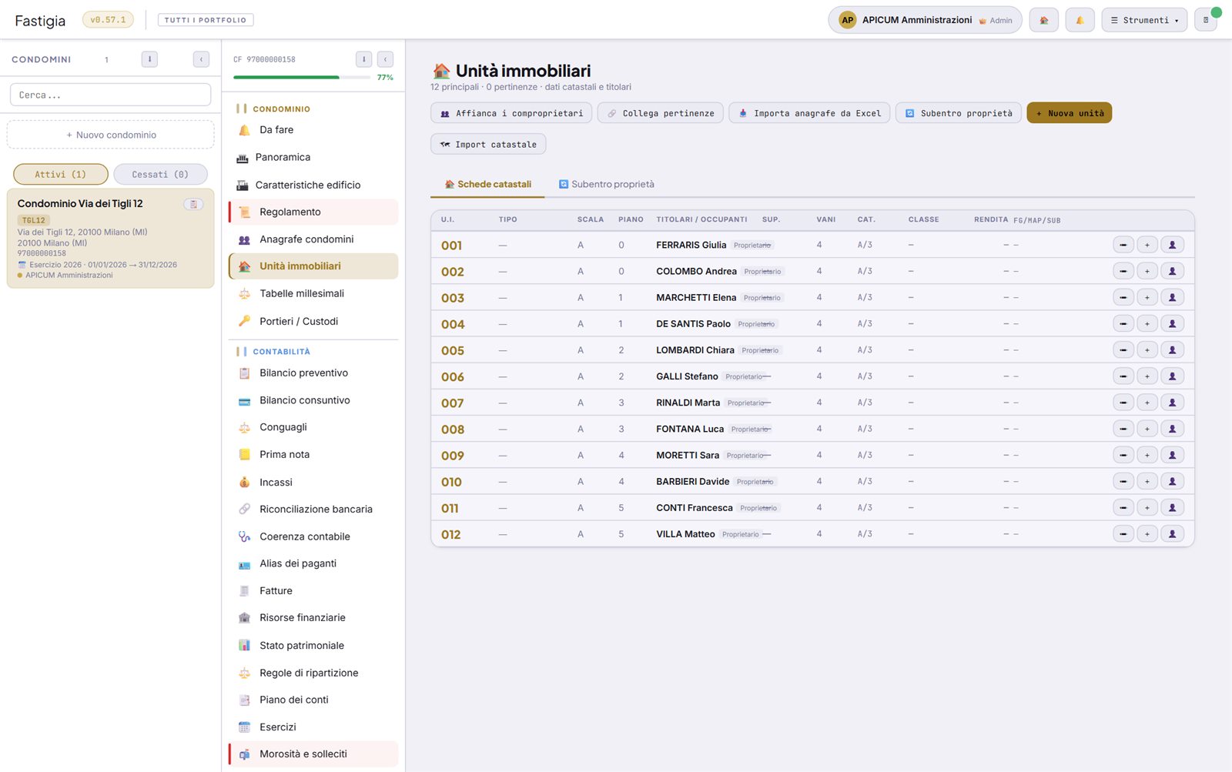
Task: Open Da fare in the sidebar
Action: (x=313, y=130)
